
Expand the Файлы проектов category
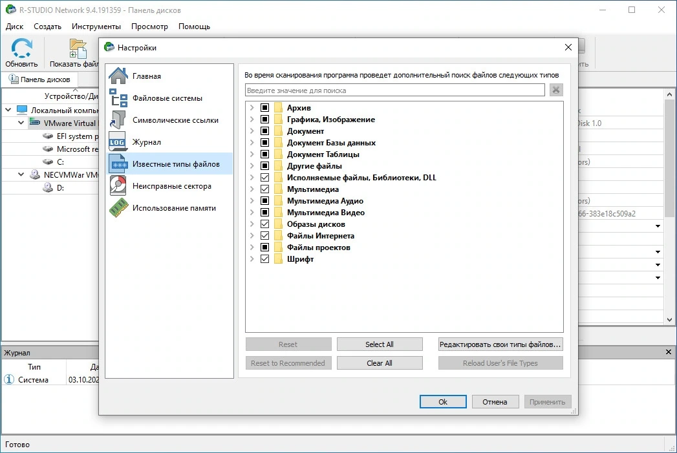(252, 248)
